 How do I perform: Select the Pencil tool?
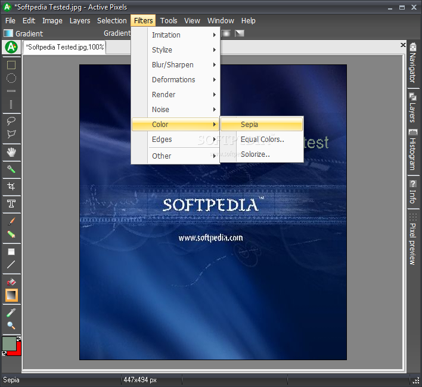pos(11,234)
